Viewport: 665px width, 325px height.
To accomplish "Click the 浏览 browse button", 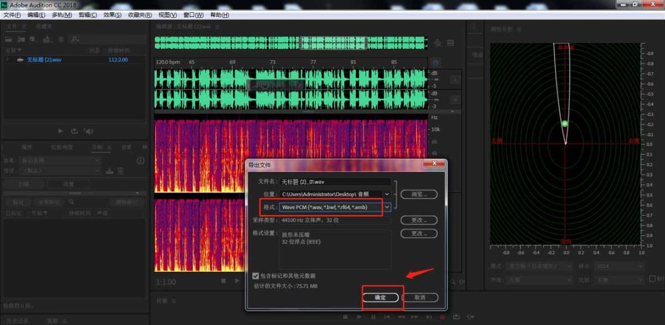I will tap(419, 194).
